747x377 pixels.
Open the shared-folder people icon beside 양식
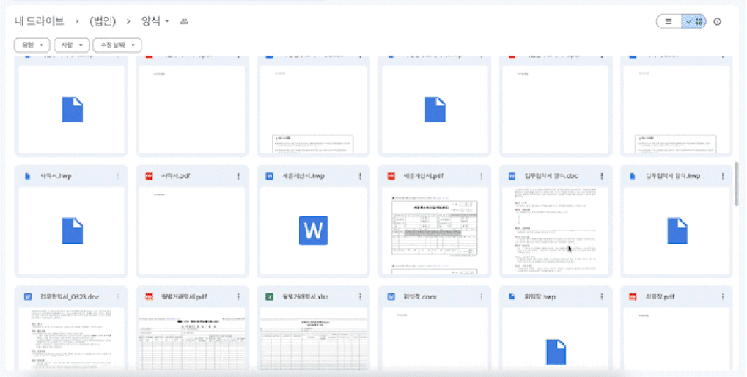pyautogui.click(x=184, y=21)
